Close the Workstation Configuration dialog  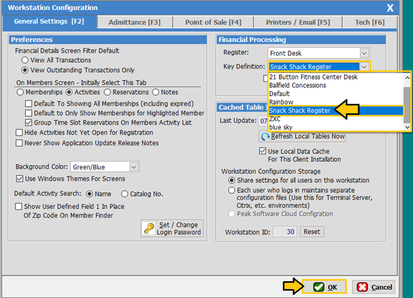pos(390,8)
